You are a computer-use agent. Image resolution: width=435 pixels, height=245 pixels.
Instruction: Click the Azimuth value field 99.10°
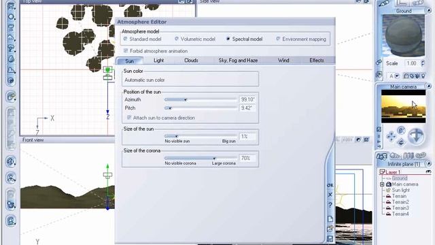(247, 99)
